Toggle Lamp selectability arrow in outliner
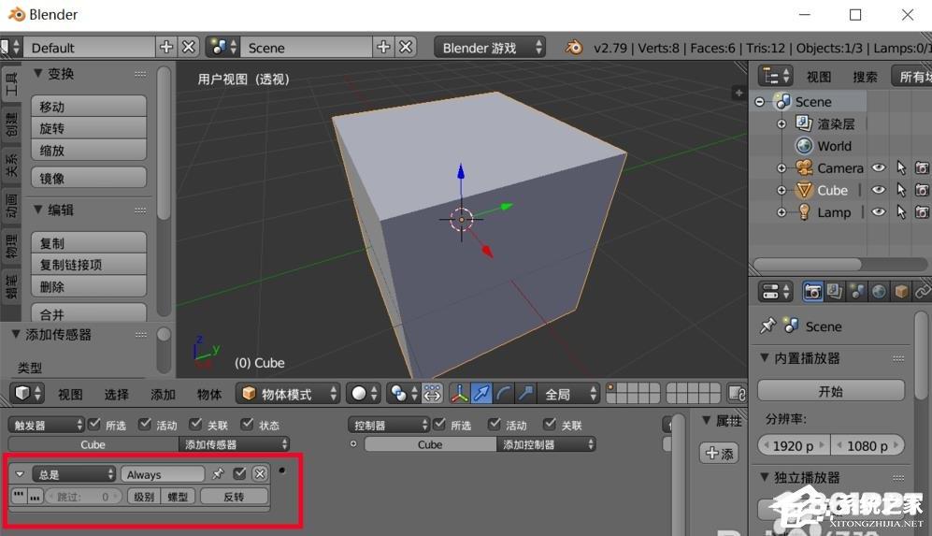 click(x=901, y=211)
